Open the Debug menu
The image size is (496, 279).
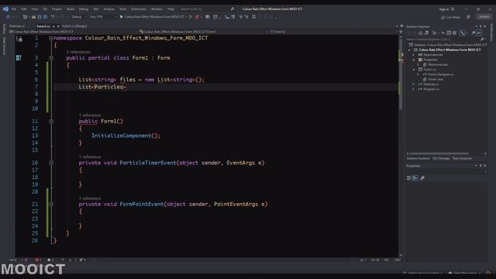[x=84, y=9]
